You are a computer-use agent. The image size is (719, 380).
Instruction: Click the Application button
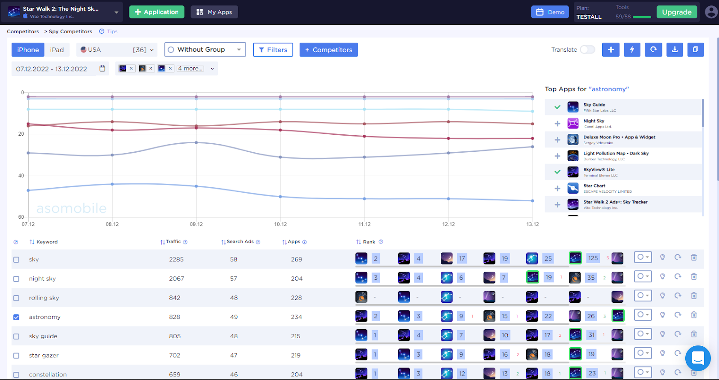point(157,12)
